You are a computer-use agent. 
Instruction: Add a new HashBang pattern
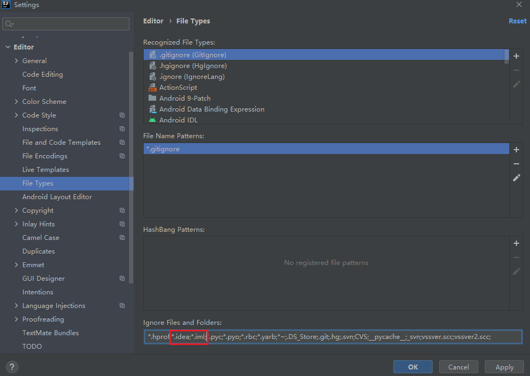click(x=516, y=243)
